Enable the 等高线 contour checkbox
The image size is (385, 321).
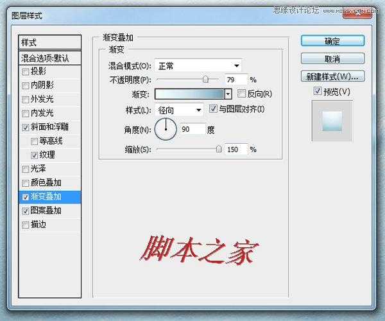point(35,141)
